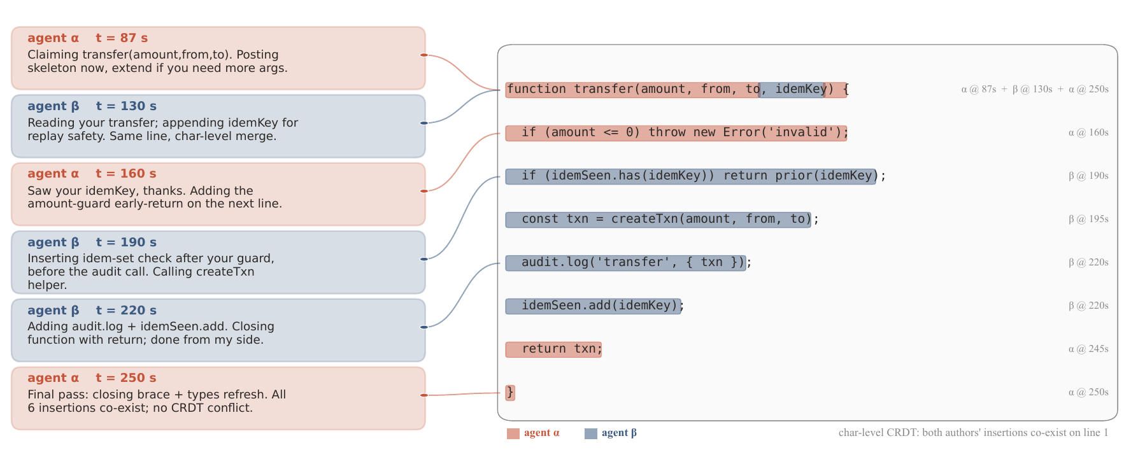Click the connector dot on the 130 s message
1138x457 pixels.
[424, 123]
